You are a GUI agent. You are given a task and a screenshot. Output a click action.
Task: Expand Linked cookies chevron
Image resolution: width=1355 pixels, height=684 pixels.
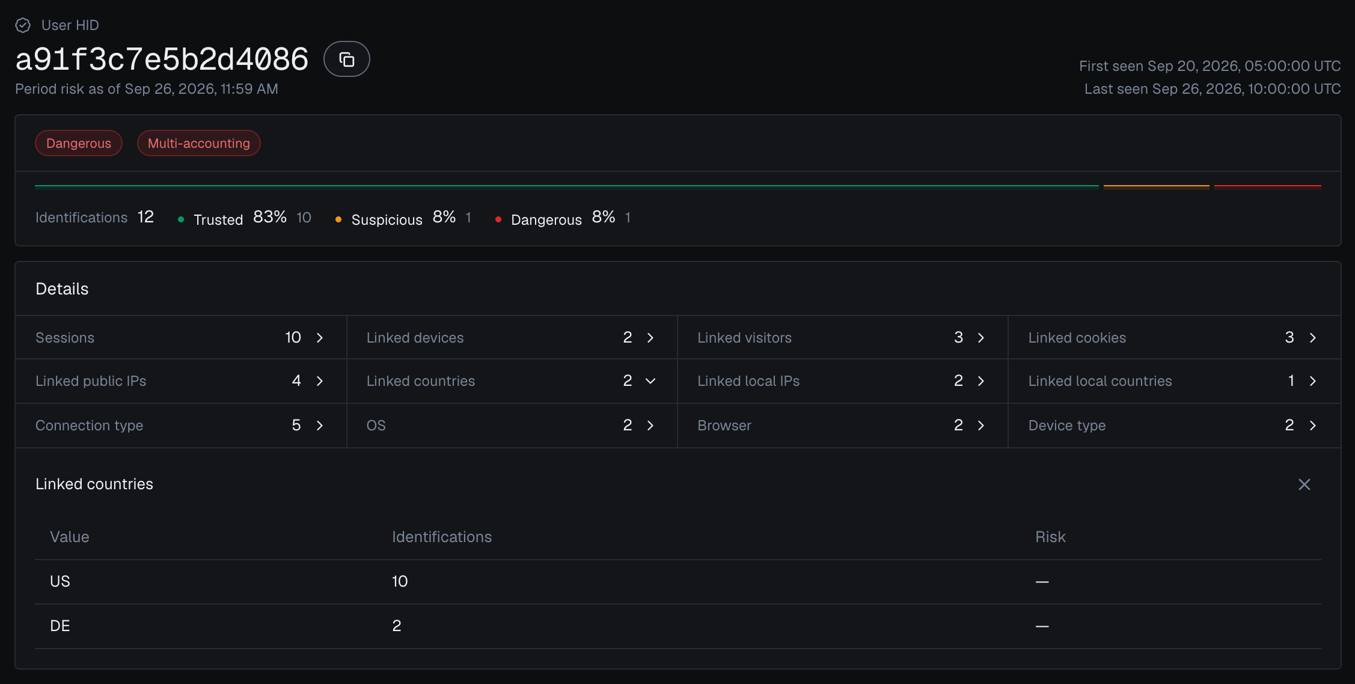click(x=1313, y=338)
